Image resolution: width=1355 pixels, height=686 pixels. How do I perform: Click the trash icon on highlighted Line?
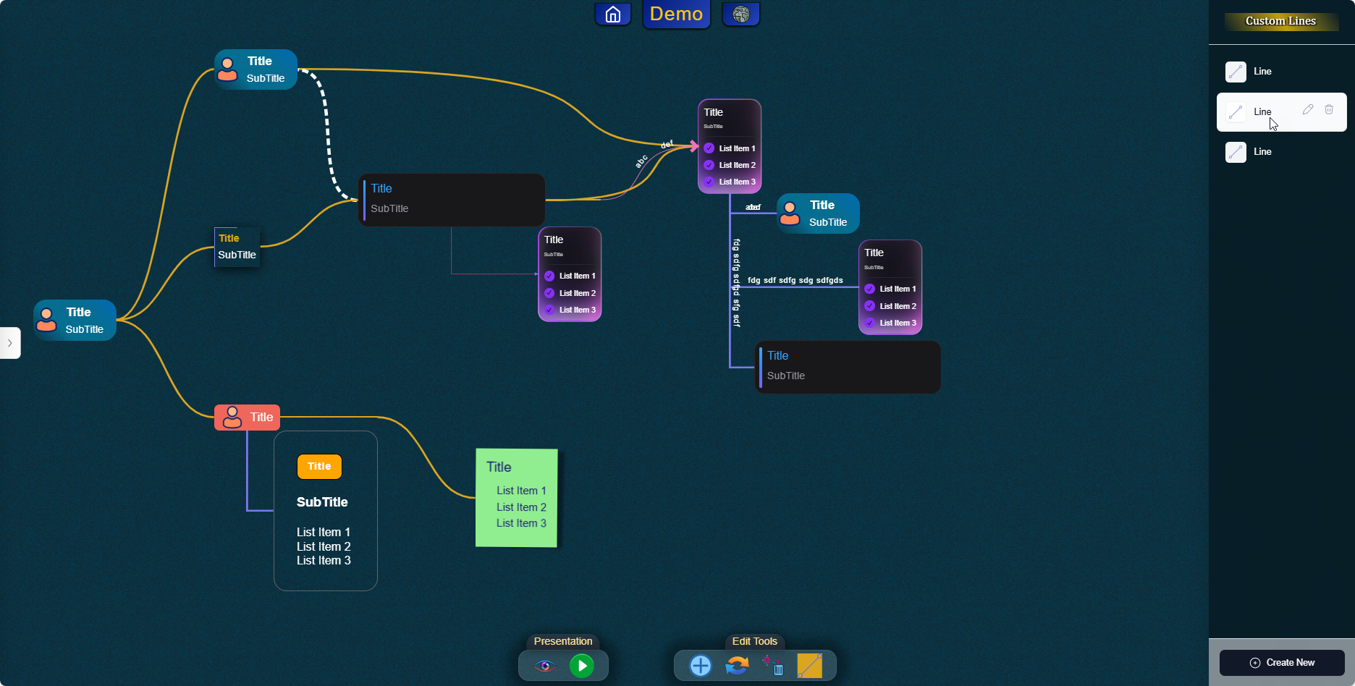[x=1329, y=110]
